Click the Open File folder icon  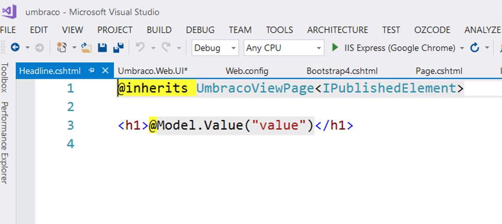86,48
